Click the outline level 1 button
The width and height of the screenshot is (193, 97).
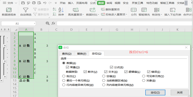coord(1,30)
